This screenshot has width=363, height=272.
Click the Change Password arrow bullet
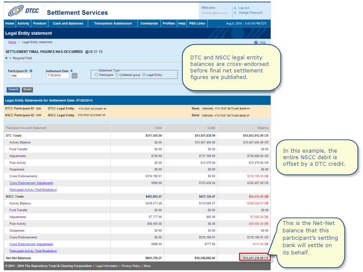[235, 13]
